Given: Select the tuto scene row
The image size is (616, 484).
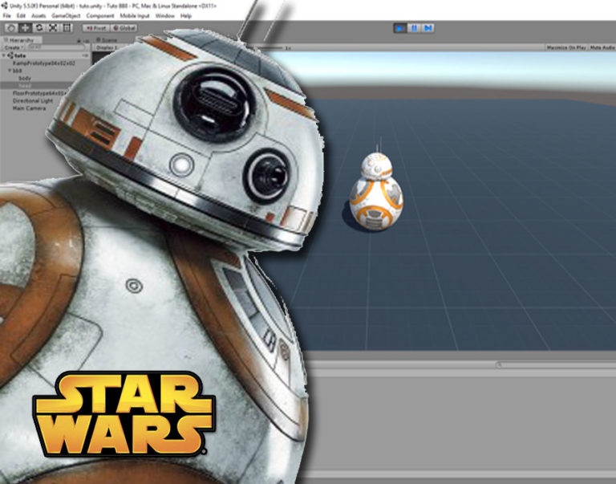Looking at the screenshot, I should pos(46,56).
